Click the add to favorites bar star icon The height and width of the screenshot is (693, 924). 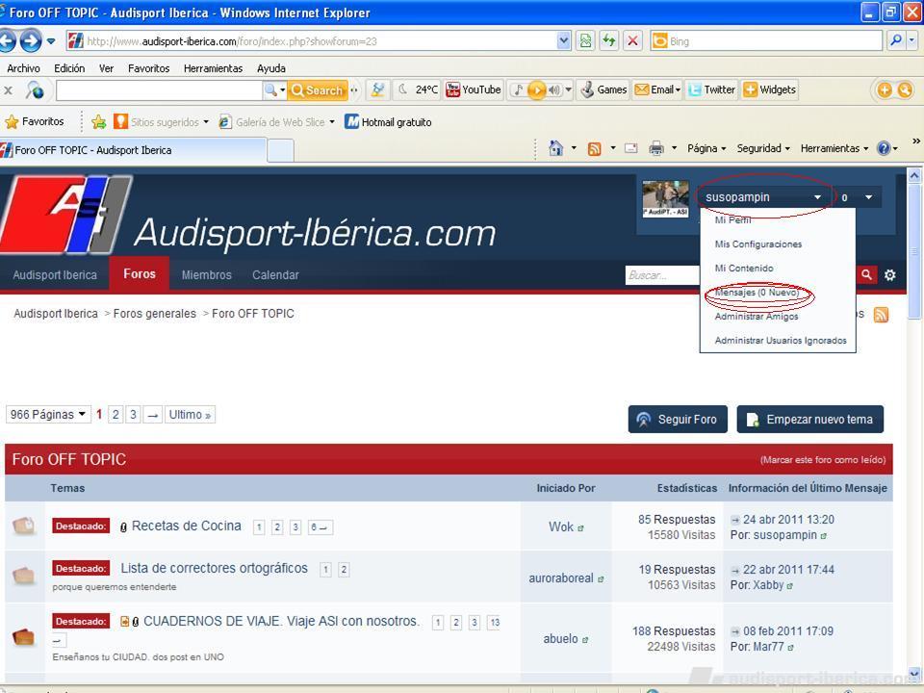point(98,122)
